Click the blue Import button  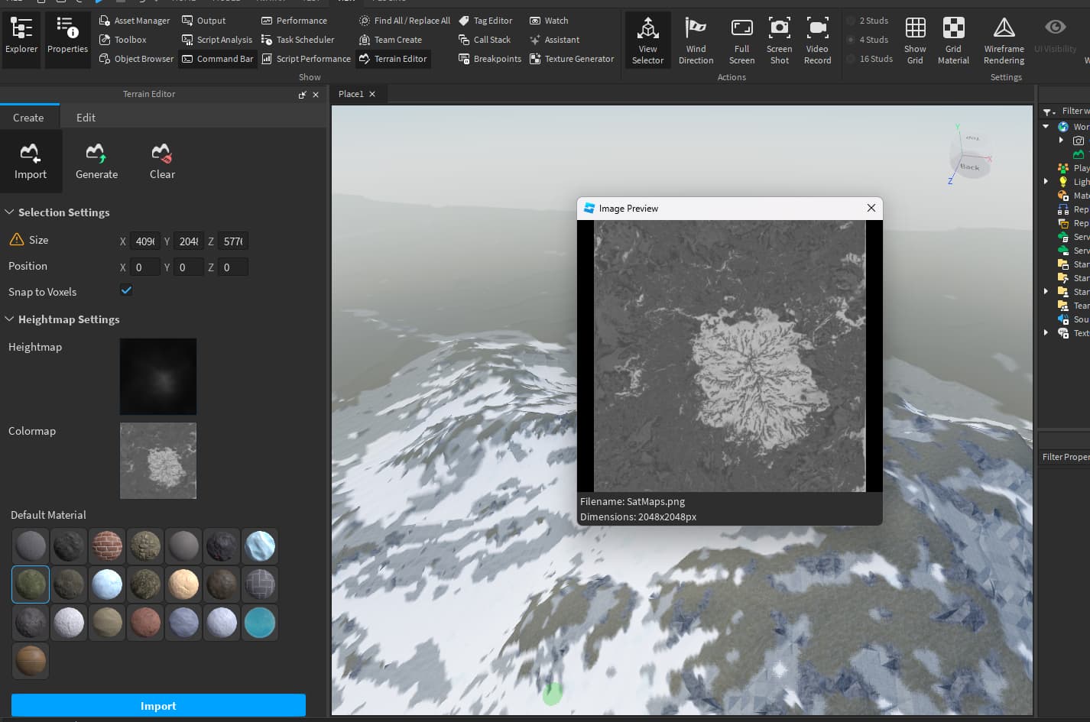point(158,705)
